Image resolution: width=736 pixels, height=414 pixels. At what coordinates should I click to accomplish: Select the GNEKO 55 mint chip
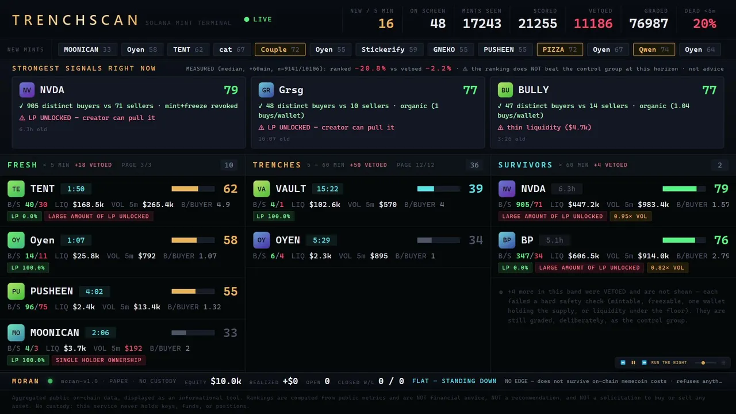(450, 49)
